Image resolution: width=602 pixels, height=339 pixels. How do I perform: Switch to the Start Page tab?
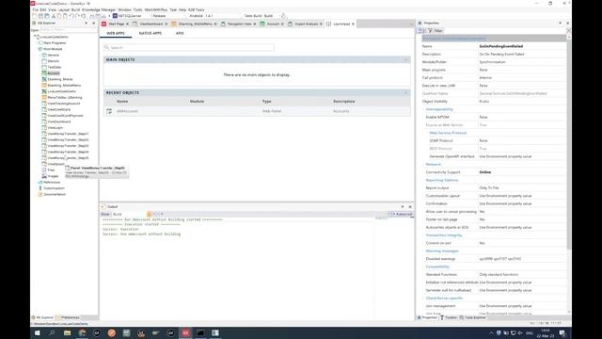tap(116, 24)
